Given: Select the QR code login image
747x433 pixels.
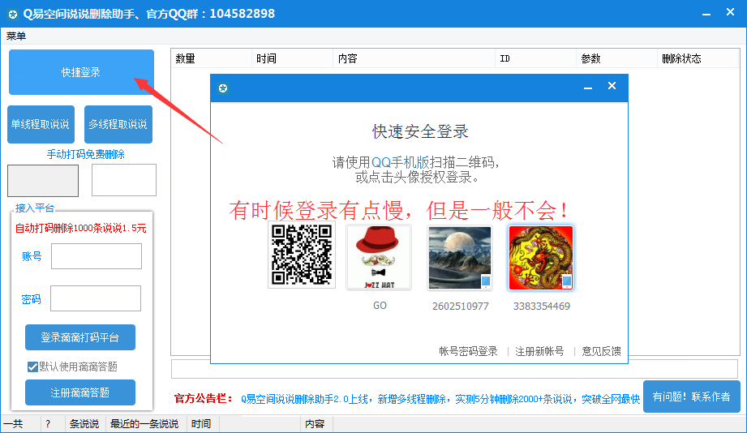Looking at the screenshot, I should pos(302,255).
